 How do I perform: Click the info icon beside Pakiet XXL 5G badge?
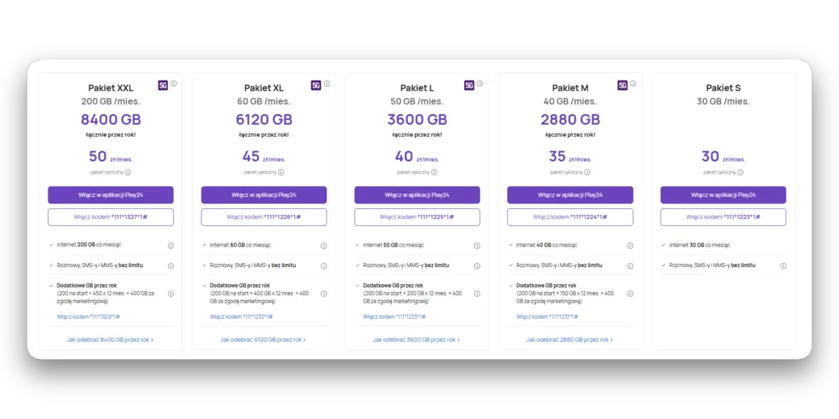click(174, 84)
